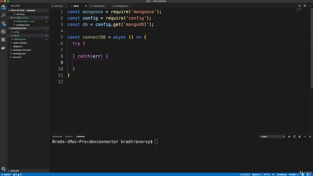Split the editor to the right
Viewport: 313px width, 176px height.
click(x=305, y=6)
